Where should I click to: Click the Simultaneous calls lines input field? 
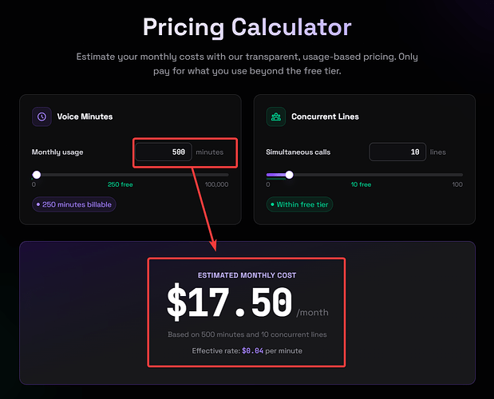click(397, 152)
